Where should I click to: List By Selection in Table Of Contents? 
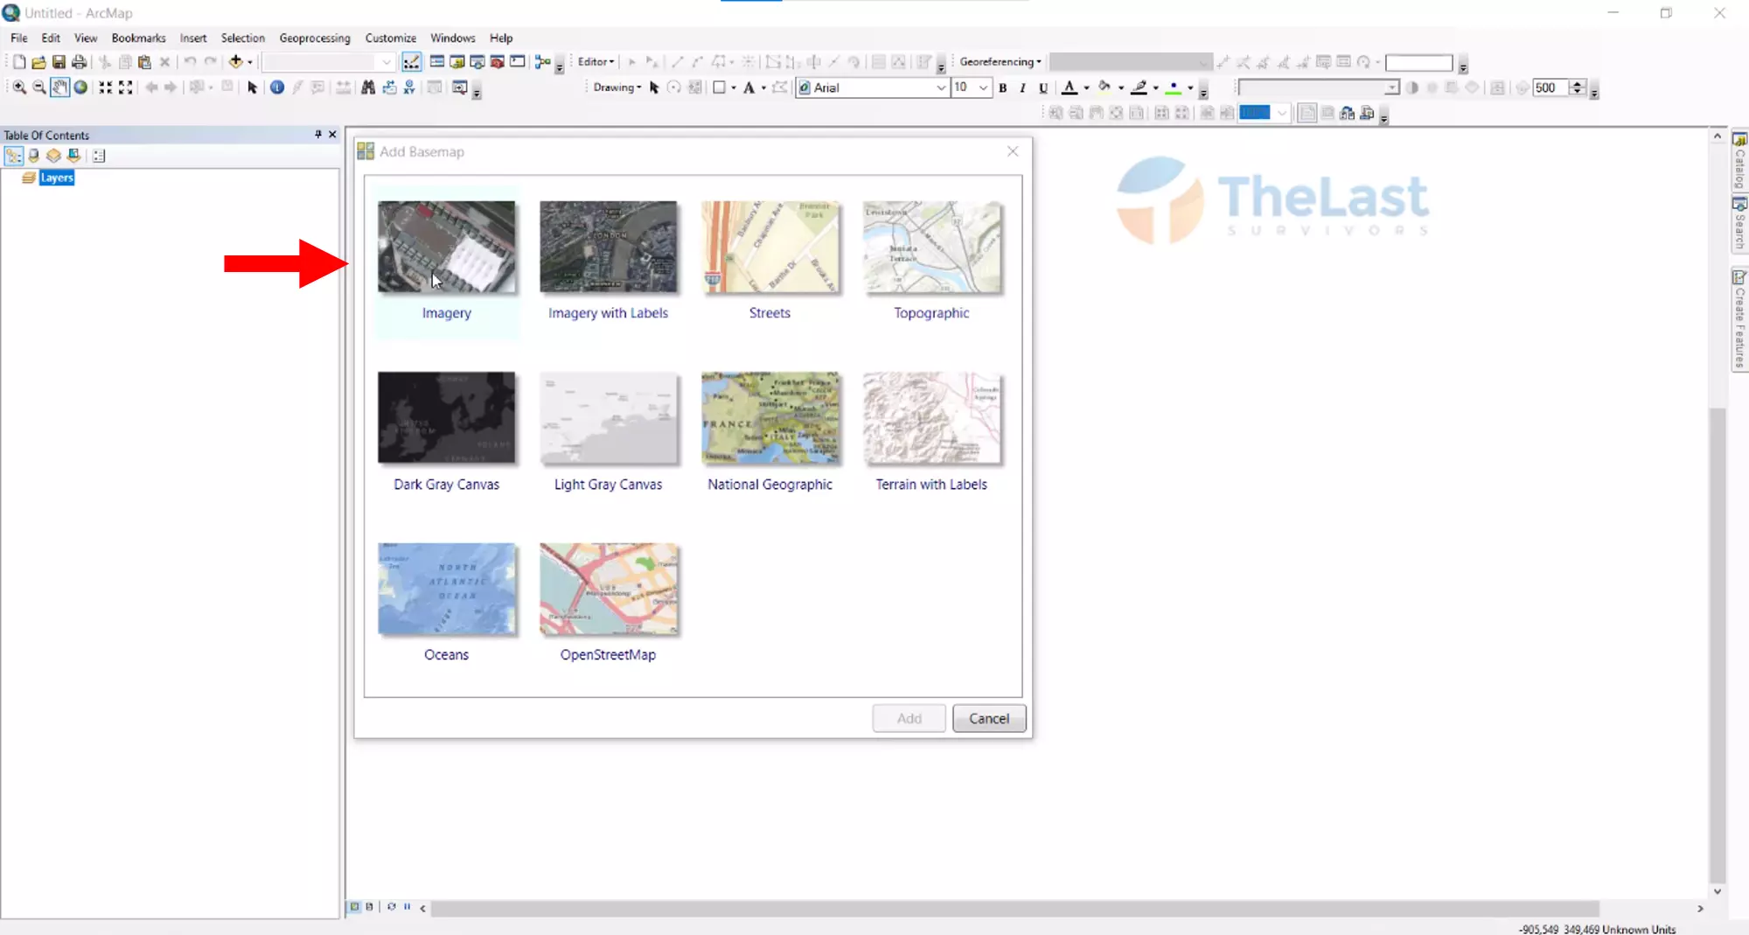click(x=73, y=156)
